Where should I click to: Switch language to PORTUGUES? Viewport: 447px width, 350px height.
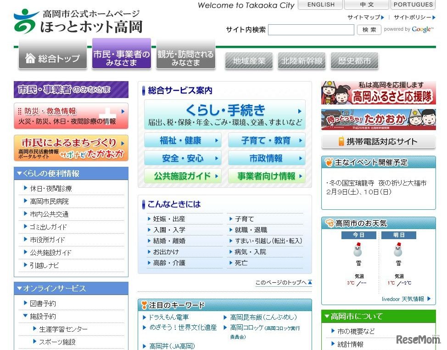tap(413, 5)
